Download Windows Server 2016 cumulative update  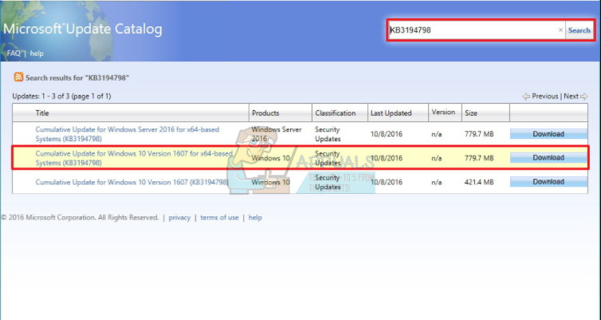[x=548, y=134]
